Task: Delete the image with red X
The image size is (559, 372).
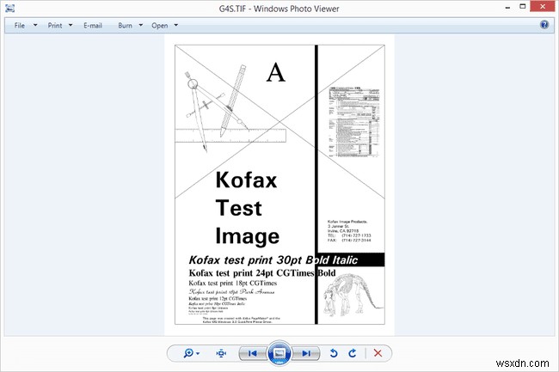Action: (378, 353)
